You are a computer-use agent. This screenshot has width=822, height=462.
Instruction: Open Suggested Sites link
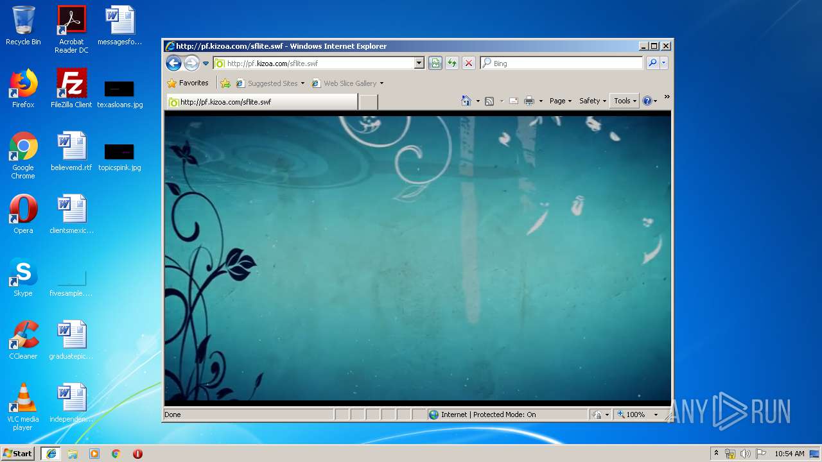[x=270, y=83]
